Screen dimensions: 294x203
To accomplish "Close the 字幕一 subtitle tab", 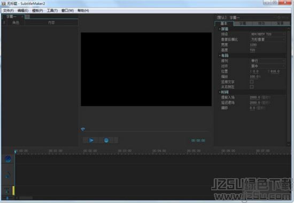I will tap(22, 17).
